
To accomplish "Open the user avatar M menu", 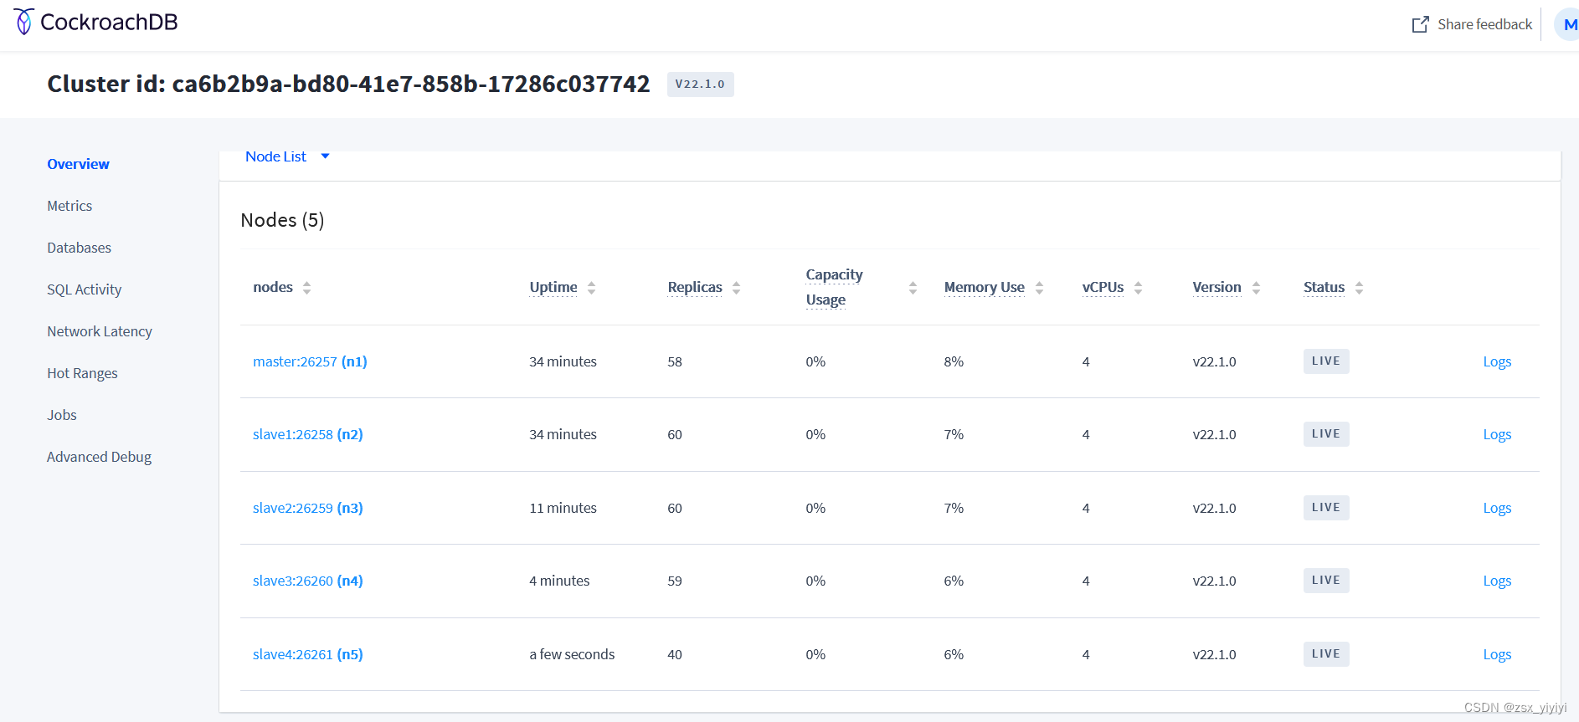I will (1567, 24).
